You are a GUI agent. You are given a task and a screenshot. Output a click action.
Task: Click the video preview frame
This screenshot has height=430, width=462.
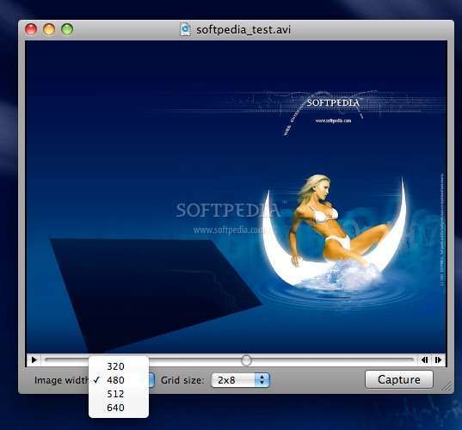coord(236,197)
